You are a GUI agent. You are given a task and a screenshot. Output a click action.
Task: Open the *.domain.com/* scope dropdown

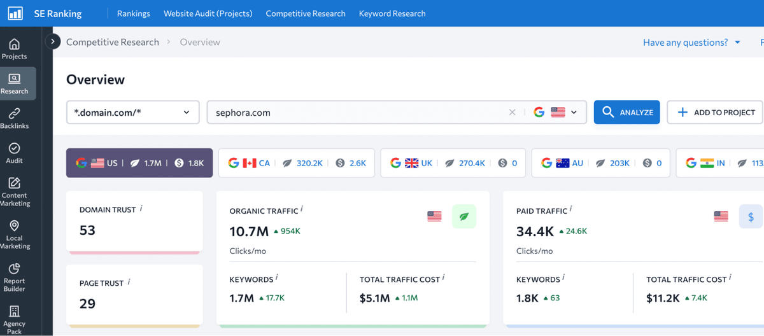(x=132, y=112)
